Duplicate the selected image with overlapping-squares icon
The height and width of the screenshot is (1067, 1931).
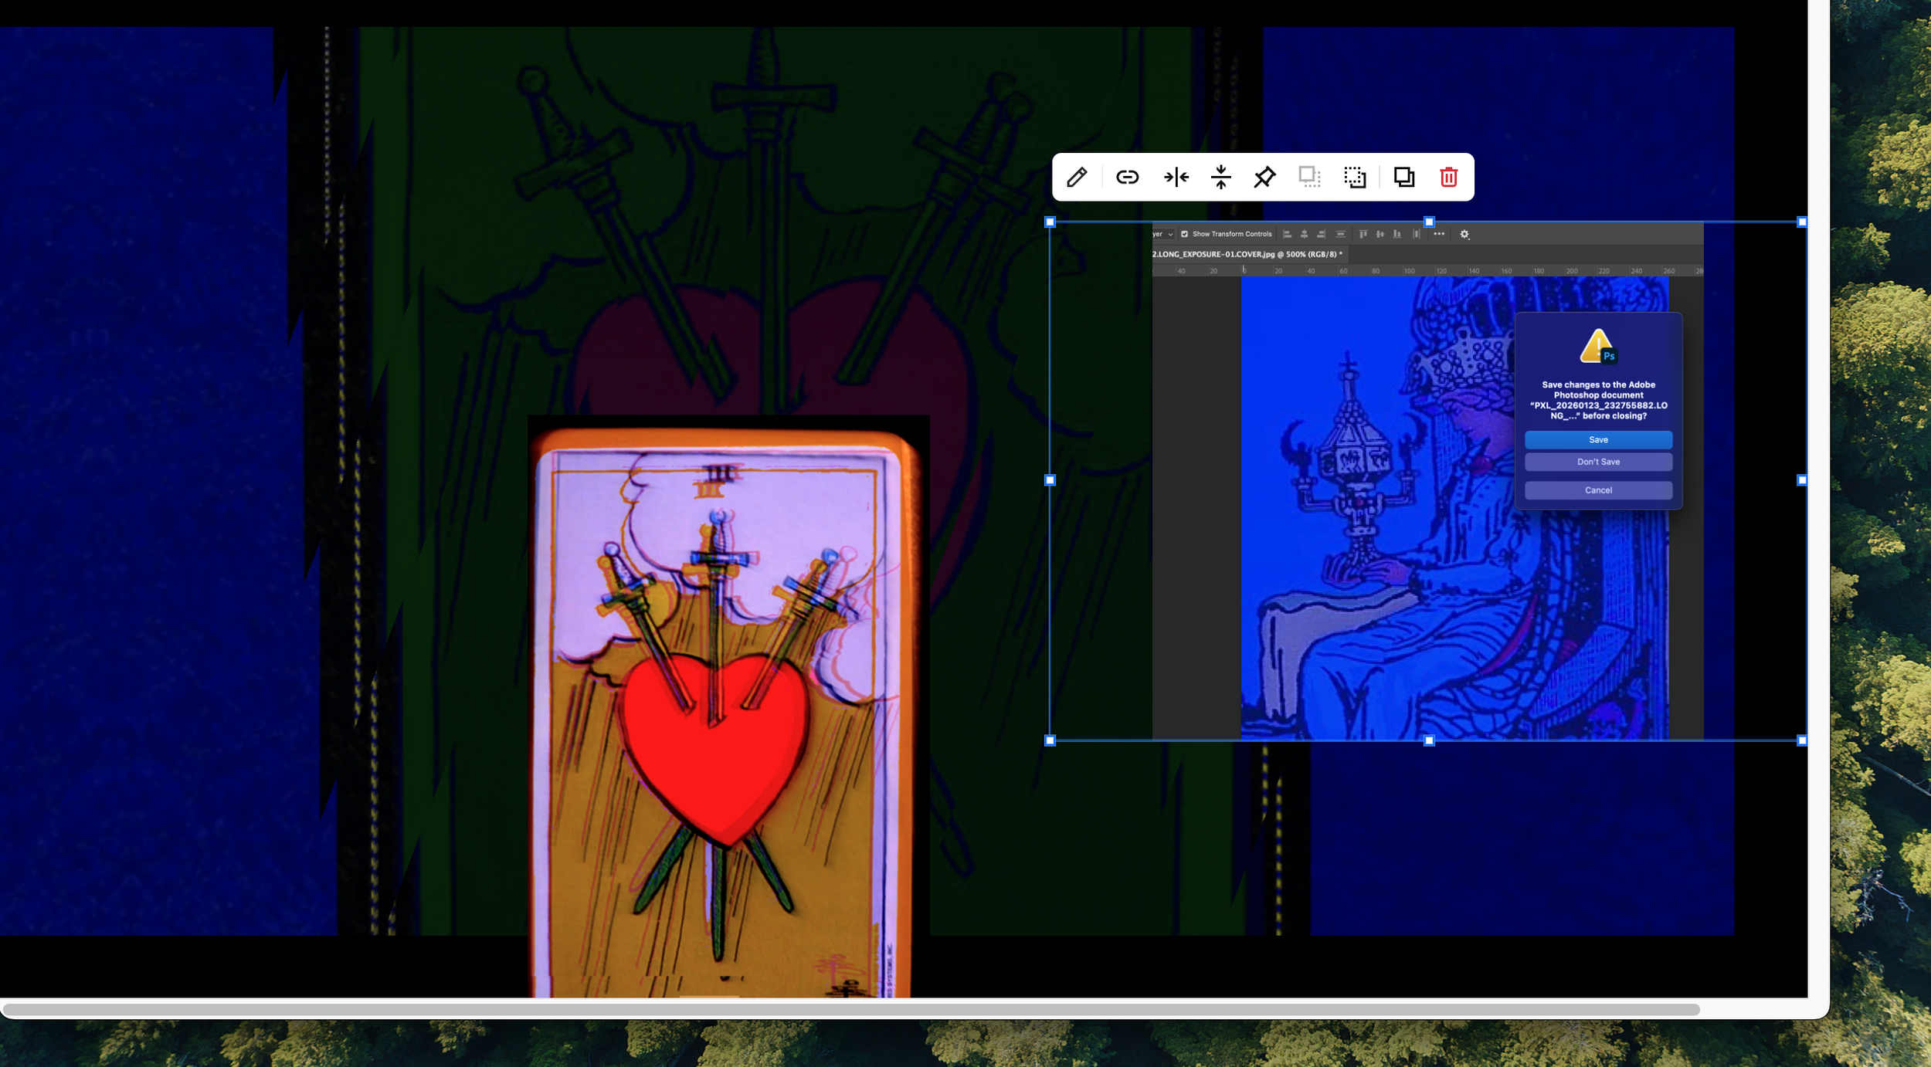point(1403,178)
